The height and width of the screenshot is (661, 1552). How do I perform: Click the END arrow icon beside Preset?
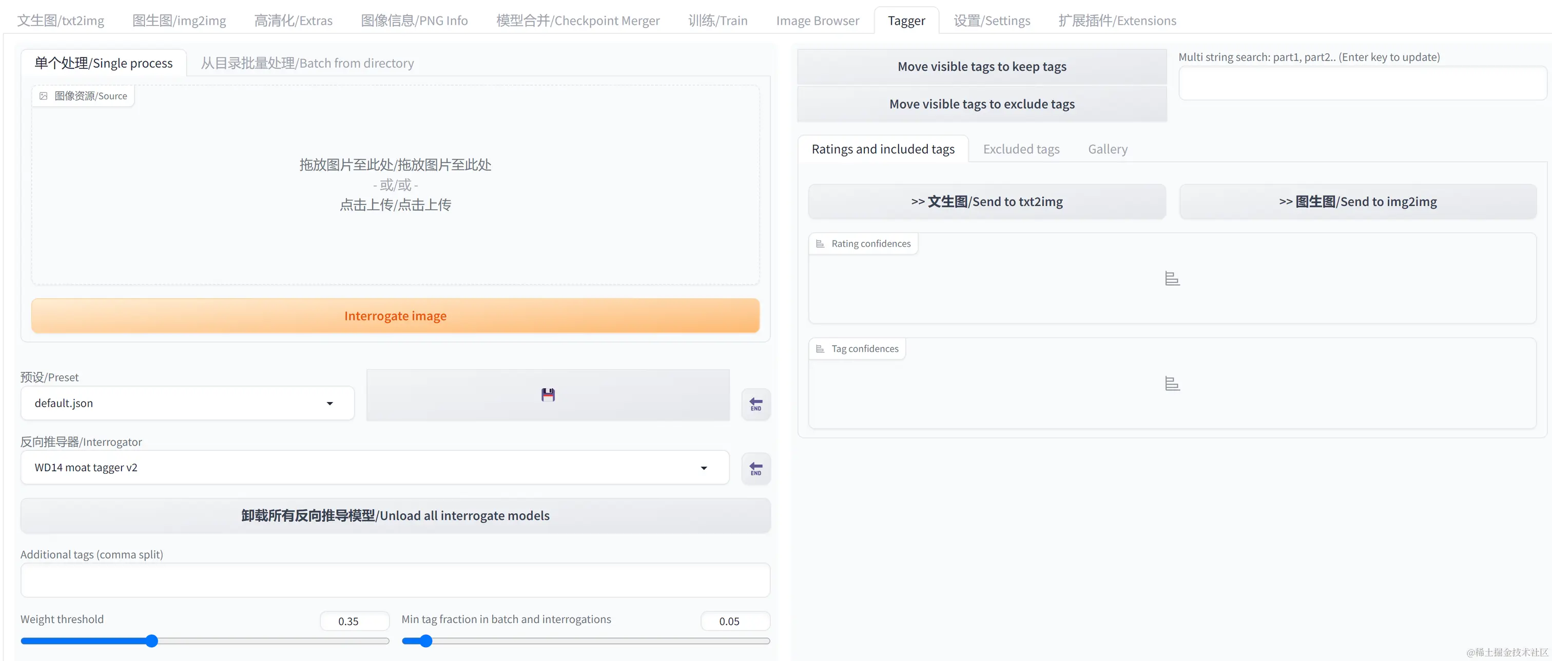755,404
